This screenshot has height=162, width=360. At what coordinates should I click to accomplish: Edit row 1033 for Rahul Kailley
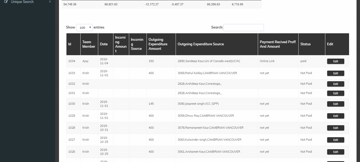(x=335, y=73)
